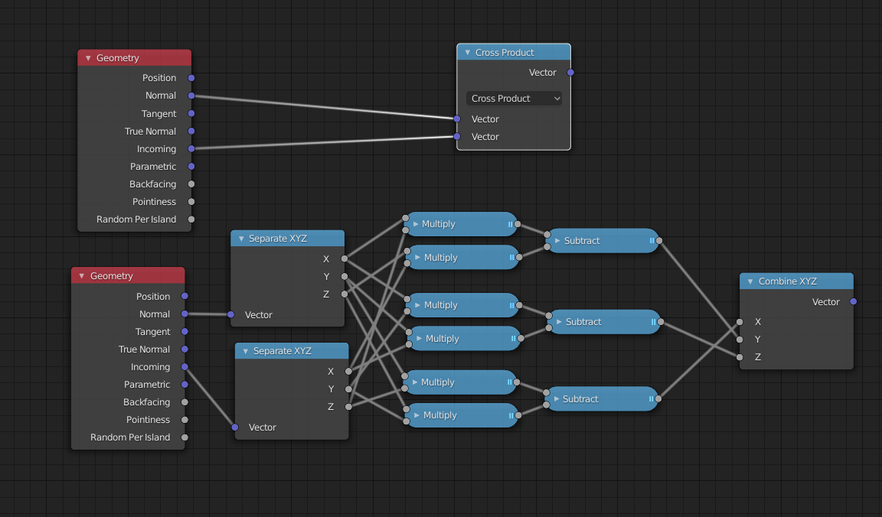
Task: Click the Normal output socket on upper Geometry node
Action: (x=191, y=96)
